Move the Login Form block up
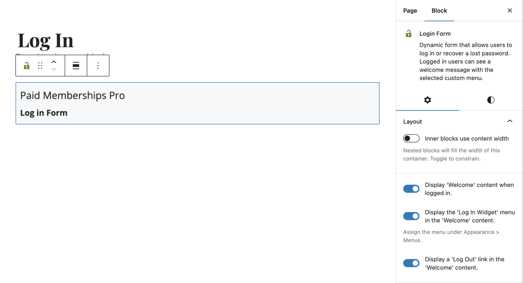This screenshot has width=523, height=283. tap(54, 61)
